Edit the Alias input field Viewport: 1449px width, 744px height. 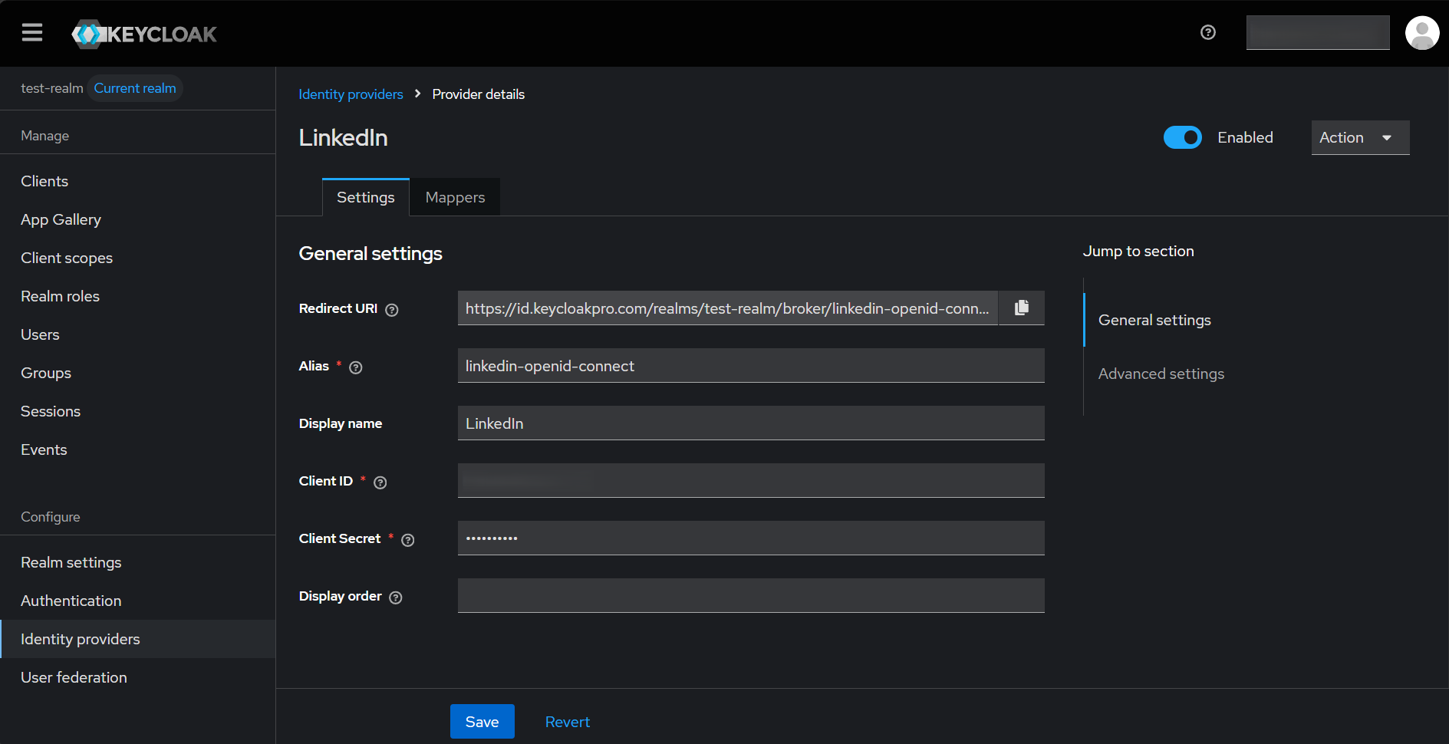click(751, 365)
